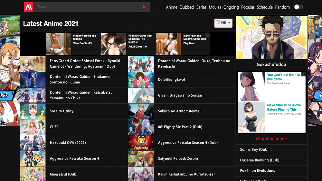Open Aggressive Retsuko Season 4 title (non-dub)
Image resolution: width=322 pixels, height=181 pixels.
74,158
